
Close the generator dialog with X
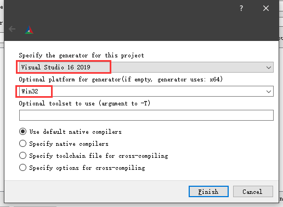(266, 8)
